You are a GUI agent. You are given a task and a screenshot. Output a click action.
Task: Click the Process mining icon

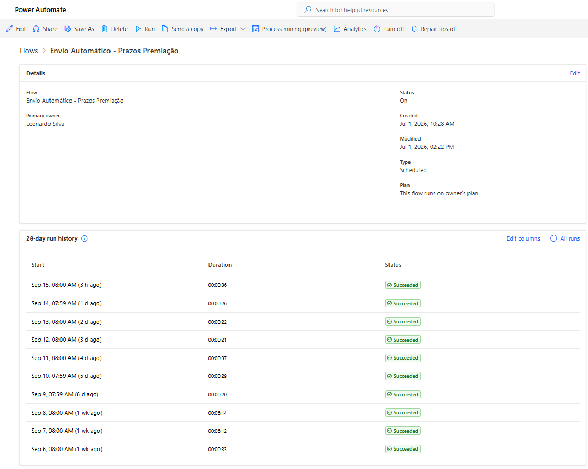(x=255, y=29)
